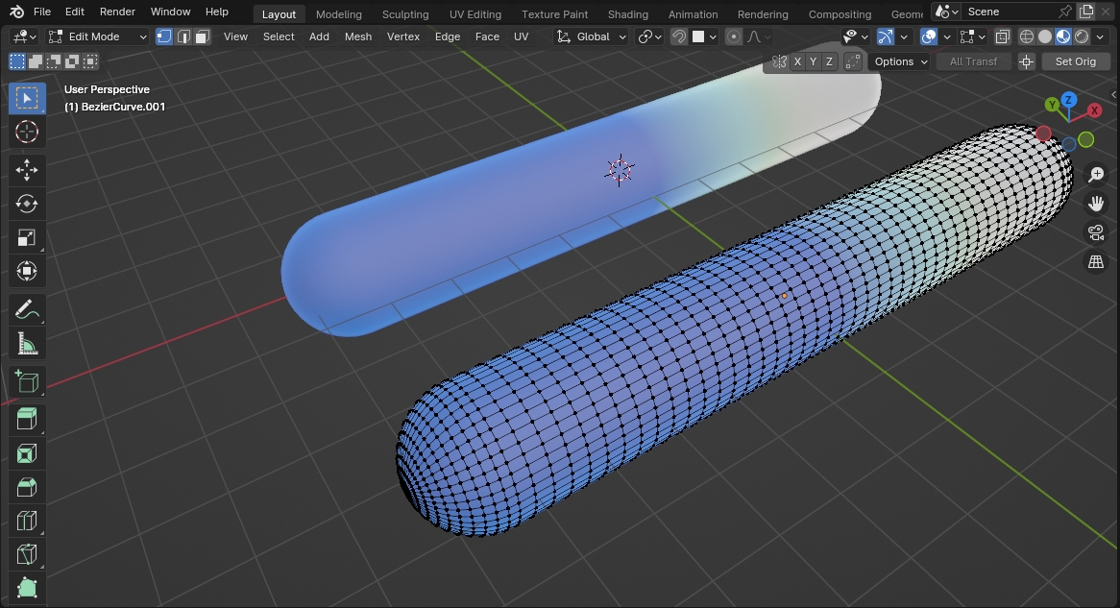Select the Rotate tool
The width and height of the screenshot is (1120, 608).
27,204
